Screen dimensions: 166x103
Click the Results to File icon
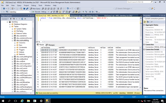pyautogui.click(x=79, y=12)
